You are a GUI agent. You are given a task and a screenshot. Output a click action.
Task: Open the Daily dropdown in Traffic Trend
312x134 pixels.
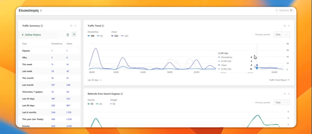(281, 34)
